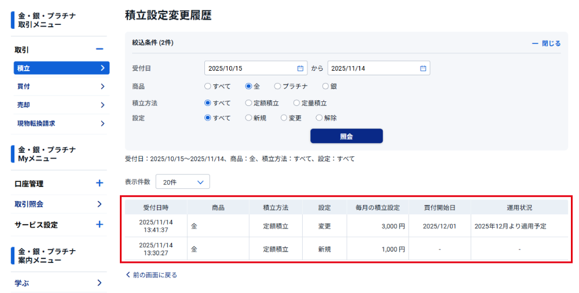Click the 現物転換請求 chevron icon

coord(102,123)
